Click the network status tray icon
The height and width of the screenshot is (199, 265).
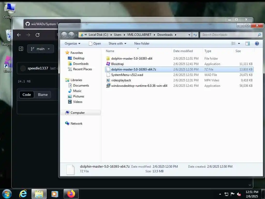coord(226,194)
